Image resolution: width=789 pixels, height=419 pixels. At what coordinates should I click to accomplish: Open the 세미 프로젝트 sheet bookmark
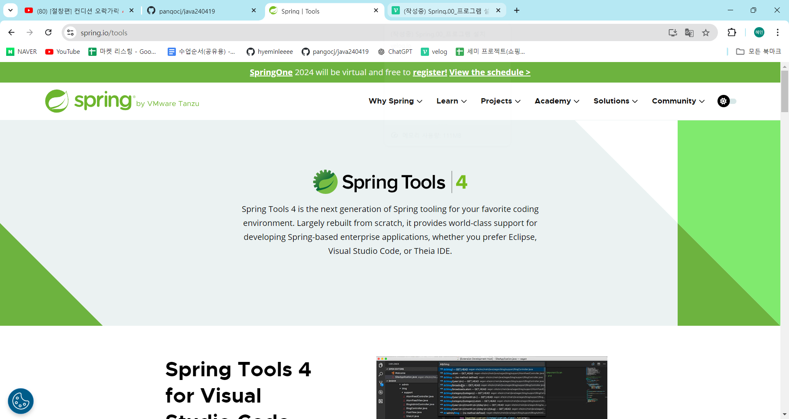pyautogui.click(x=491, y=52)
